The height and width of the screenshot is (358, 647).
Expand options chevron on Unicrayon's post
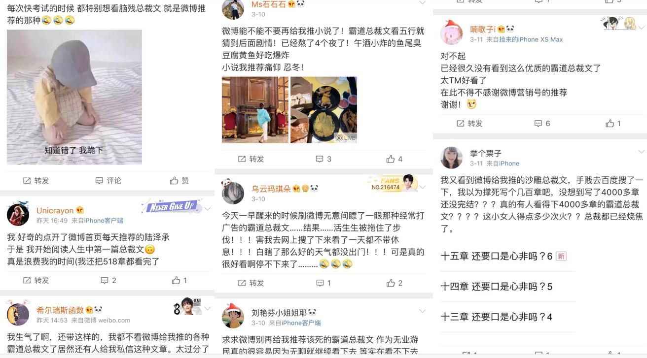(208, 209)
